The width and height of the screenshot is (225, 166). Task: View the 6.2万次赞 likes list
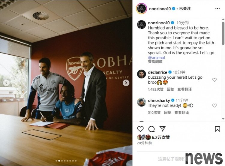pos(161,137)
